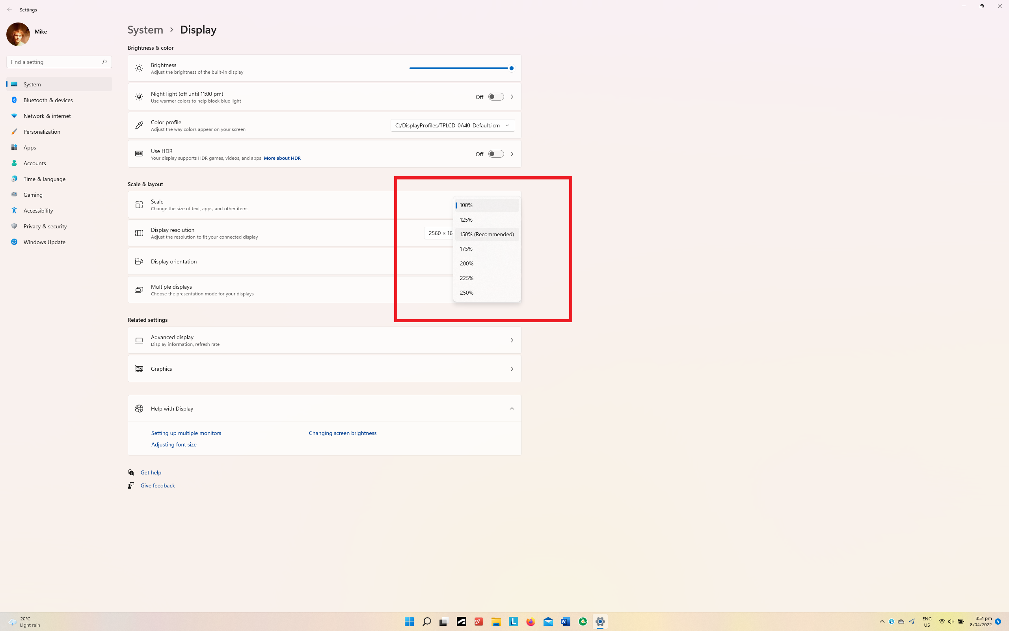Collapse the Help with Display section
Image resolution: width=1009 pixels, height=631 pixels.
(512, 409)
